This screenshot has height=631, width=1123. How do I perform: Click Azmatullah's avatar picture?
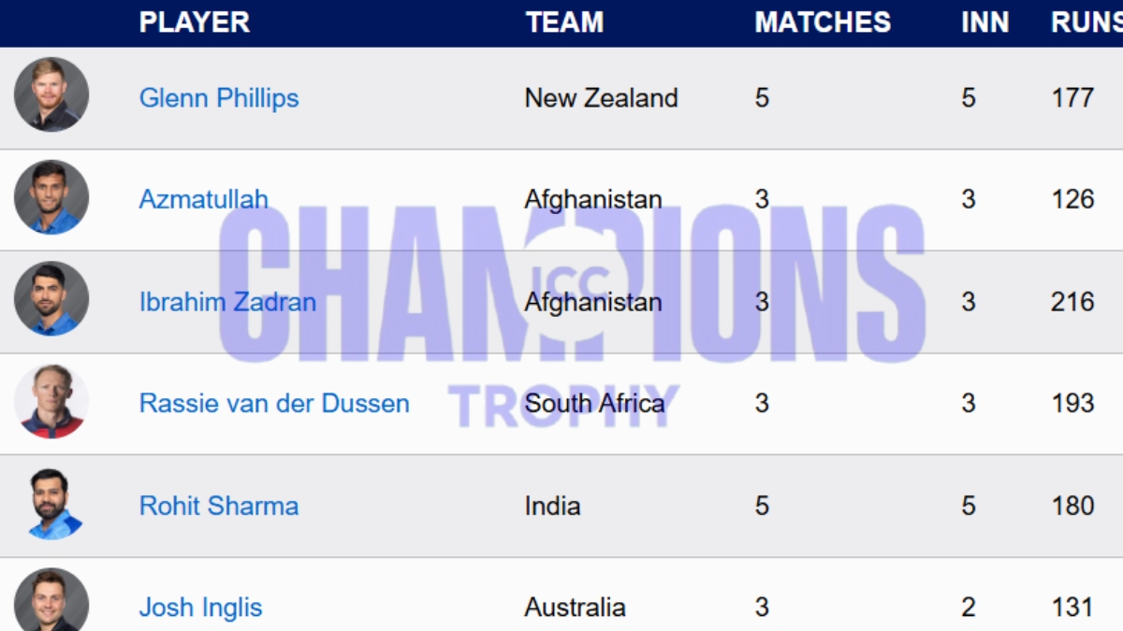click(51, 197)
